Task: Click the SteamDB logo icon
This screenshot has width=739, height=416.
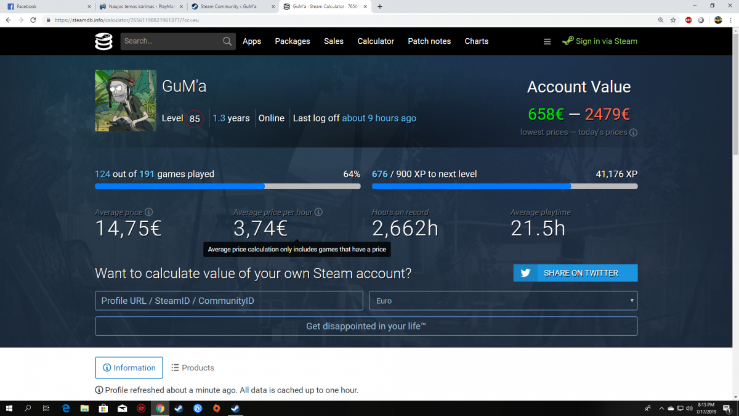Action: coord(103,41)
